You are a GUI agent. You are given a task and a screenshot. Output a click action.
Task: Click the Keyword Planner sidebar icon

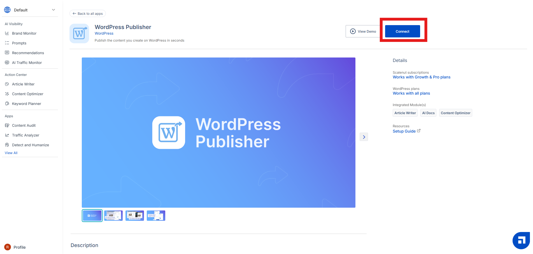(7, 104)
